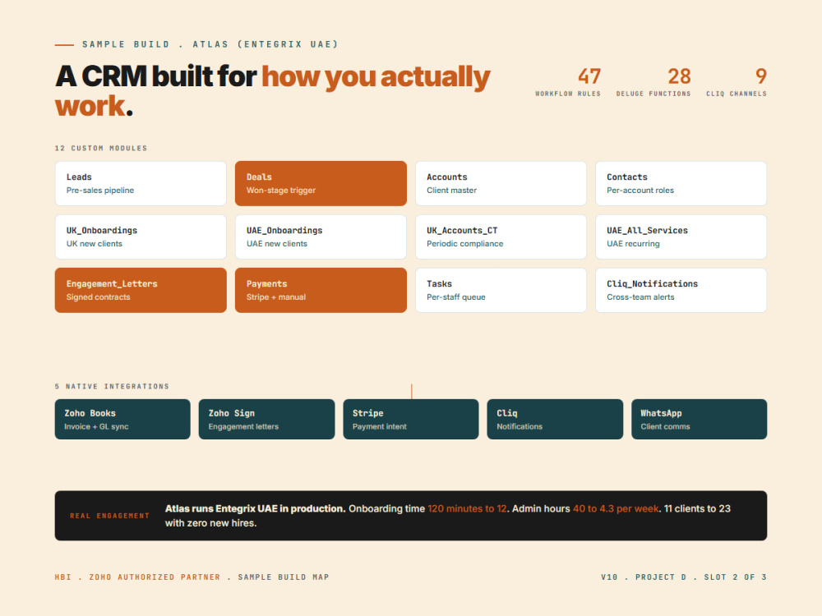The image size is (822, 616).
Task: Click the 'A CRM built for' headline
Action: point(156,76)
